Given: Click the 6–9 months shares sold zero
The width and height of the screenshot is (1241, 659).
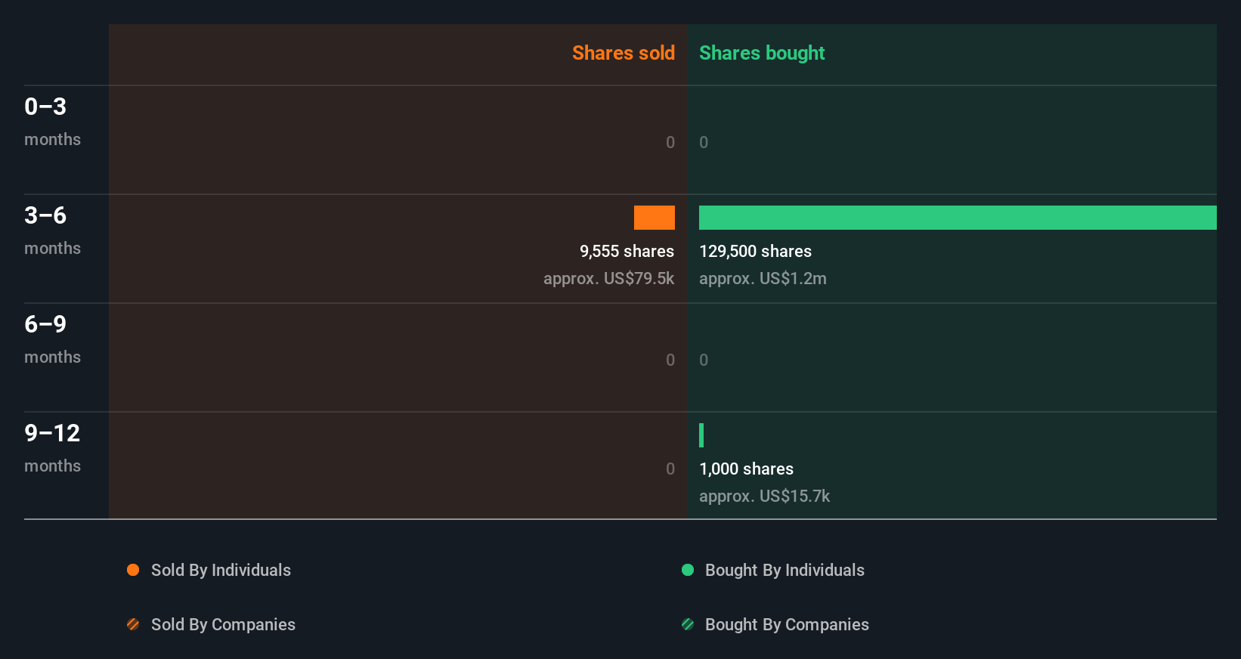Looking at the screenshot, I should tap(670, 360).
